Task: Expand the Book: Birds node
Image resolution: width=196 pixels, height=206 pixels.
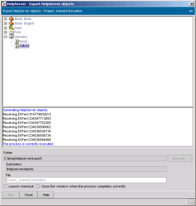Action: pos(5,19)
